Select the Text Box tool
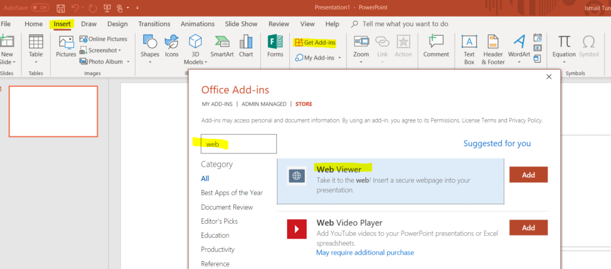Image resolution: width=611 pixels, height=269 pixels. [470, 48]
